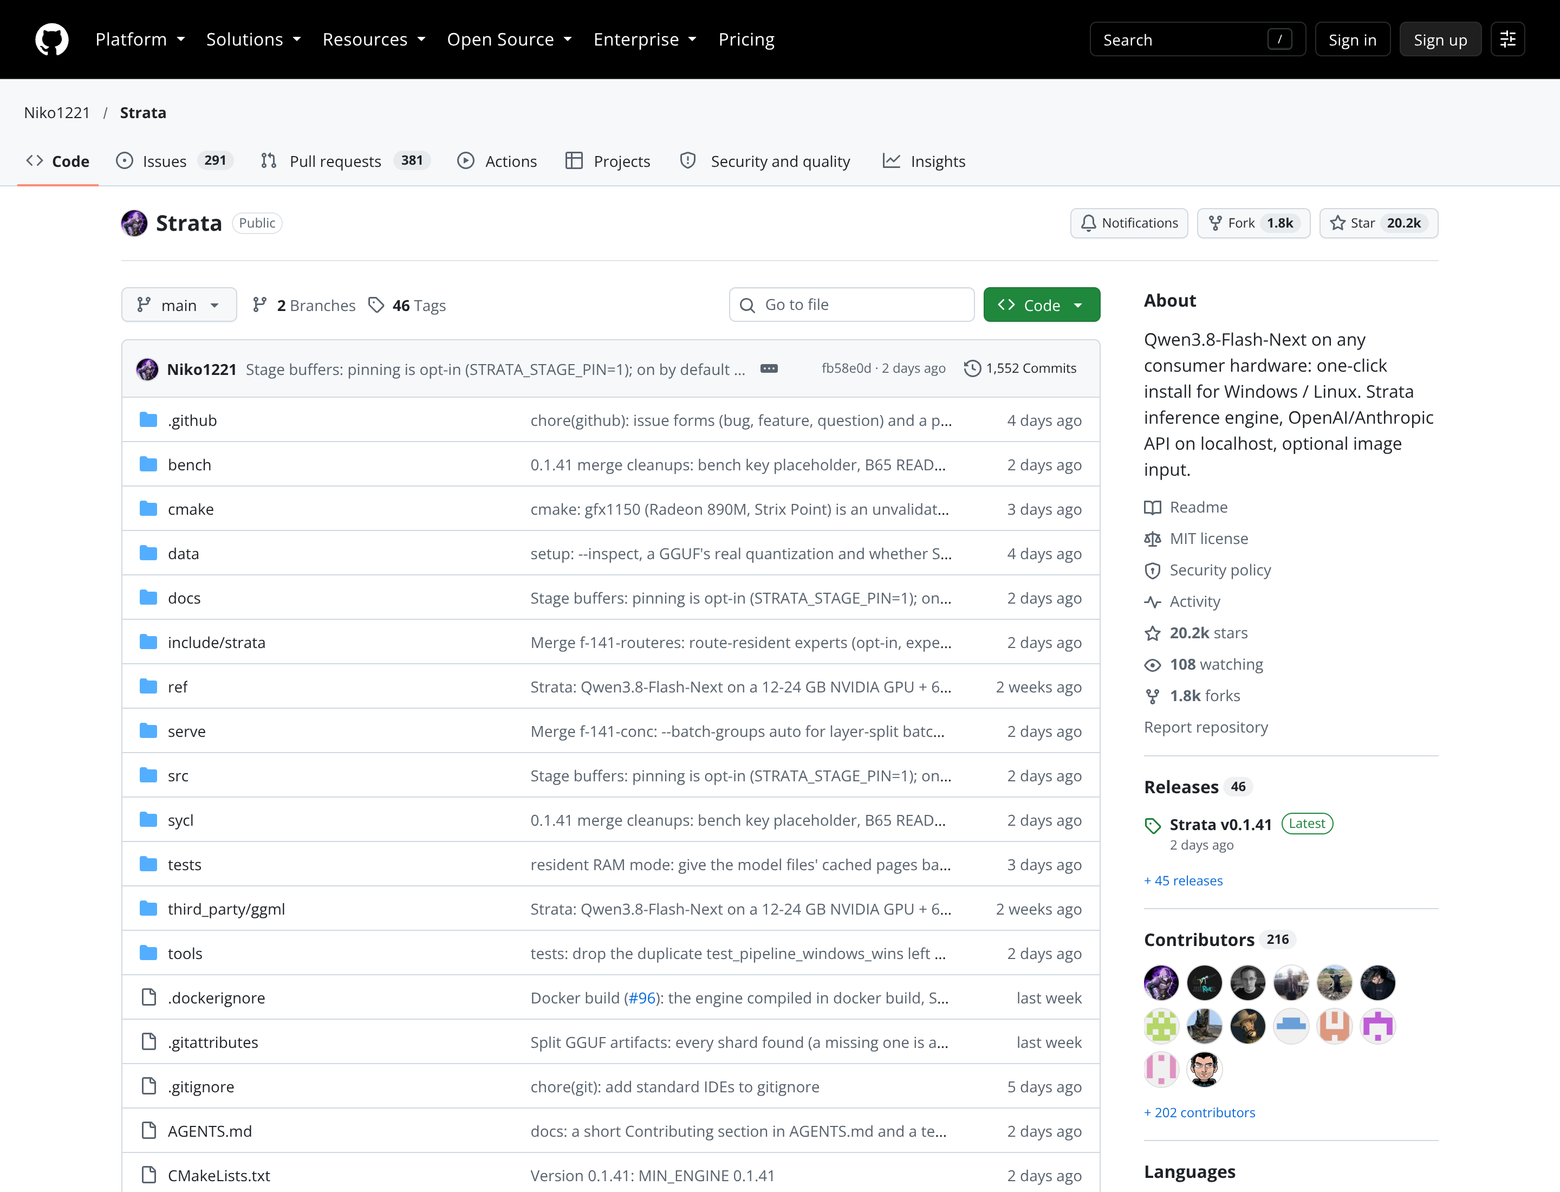
Task: Show the + 45 releases link
Action: [1184, 880]
